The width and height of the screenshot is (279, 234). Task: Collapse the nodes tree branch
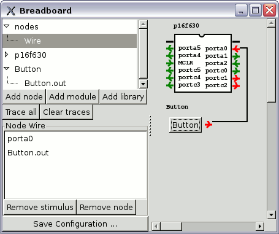[7, 26]
